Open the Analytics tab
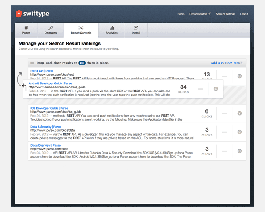The width and height of the screenshot is (265, 212). tap(111, 30)
